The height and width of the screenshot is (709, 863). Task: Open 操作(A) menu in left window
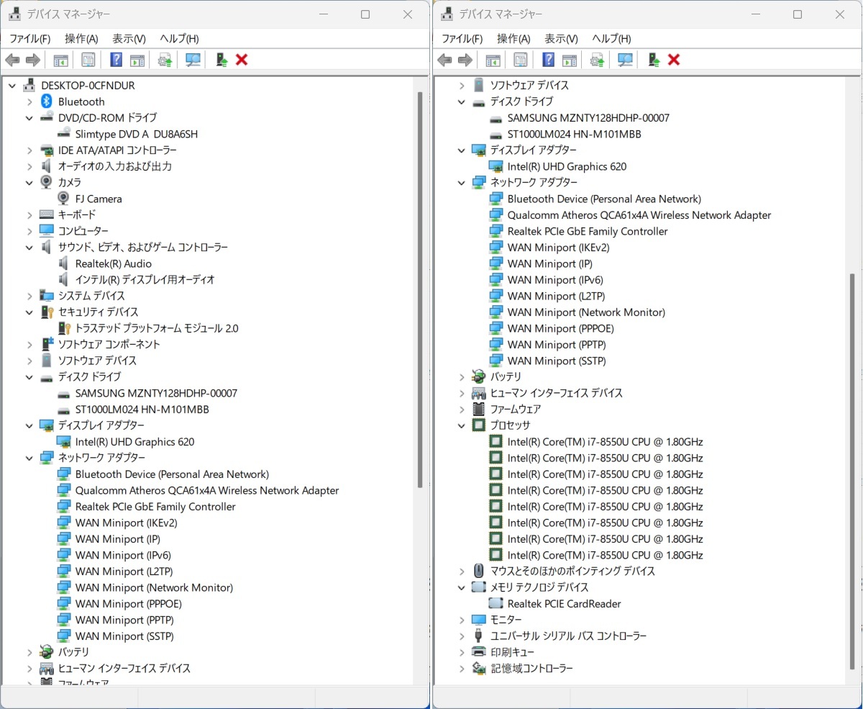[81, 39]
